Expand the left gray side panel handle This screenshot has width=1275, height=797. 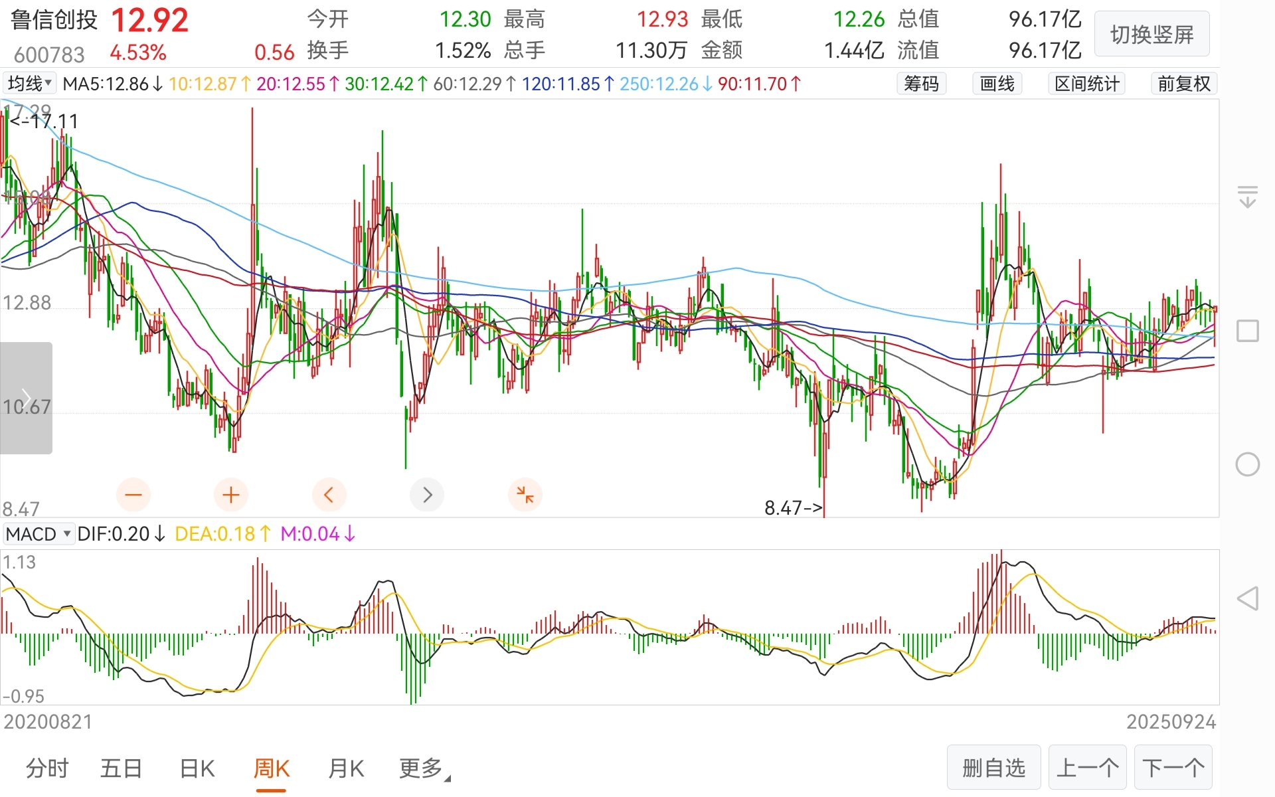(x=26, y=398)
